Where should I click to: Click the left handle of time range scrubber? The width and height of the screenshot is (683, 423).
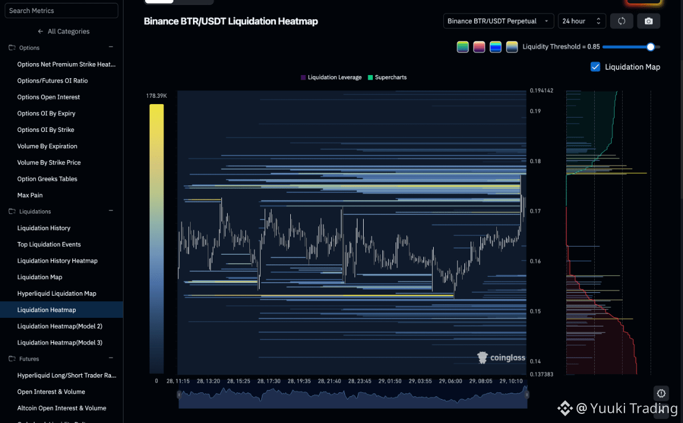pyautogui.click(x=179, y=394)
